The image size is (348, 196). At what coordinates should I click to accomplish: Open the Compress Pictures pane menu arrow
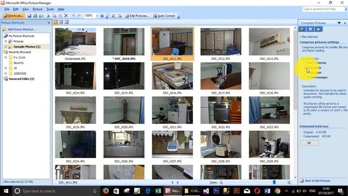tap(339, 23)
